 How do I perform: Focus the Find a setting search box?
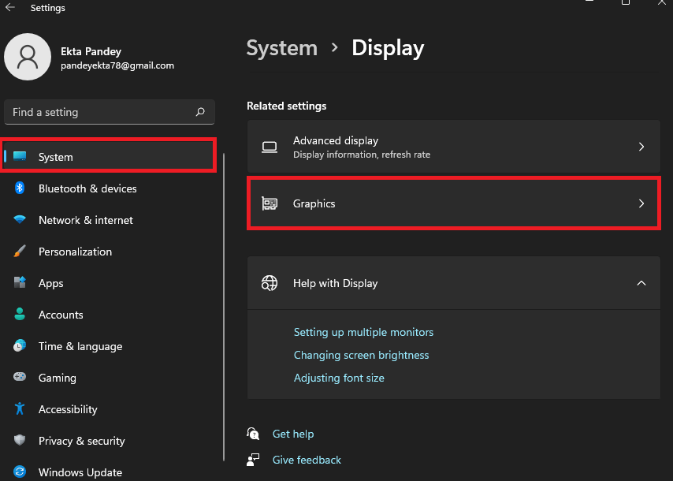coord(99,112)
